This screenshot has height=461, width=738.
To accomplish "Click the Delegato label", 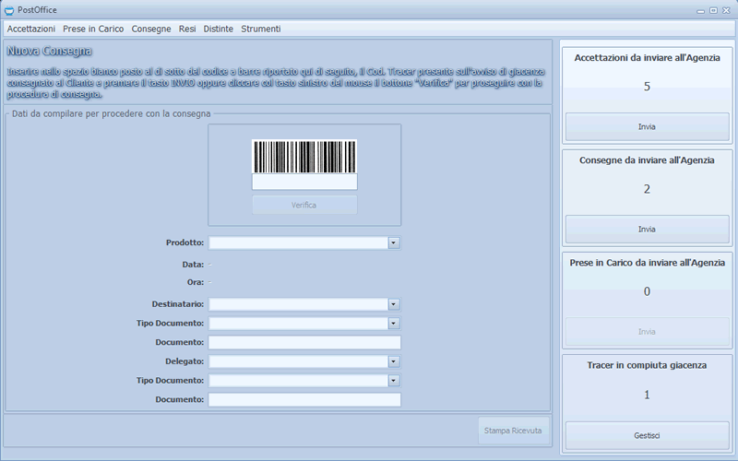I will (184, 361).
